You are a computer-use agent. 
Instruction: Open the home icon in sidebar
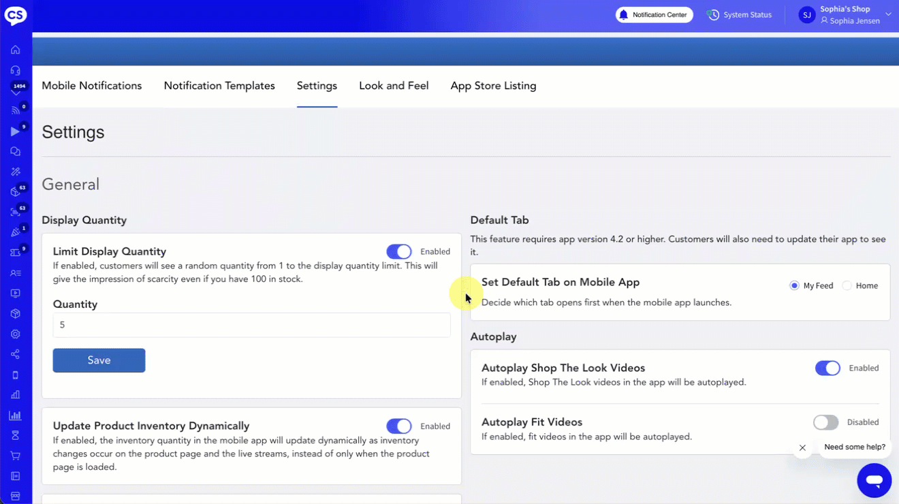click(x=15, y=50)
